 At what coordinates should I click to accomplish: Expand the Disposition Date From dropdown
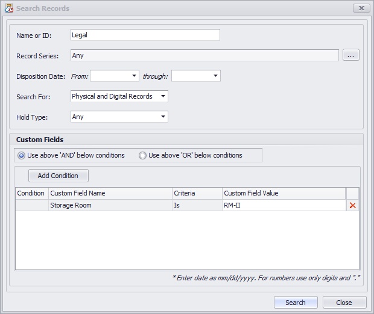[134, 76]
